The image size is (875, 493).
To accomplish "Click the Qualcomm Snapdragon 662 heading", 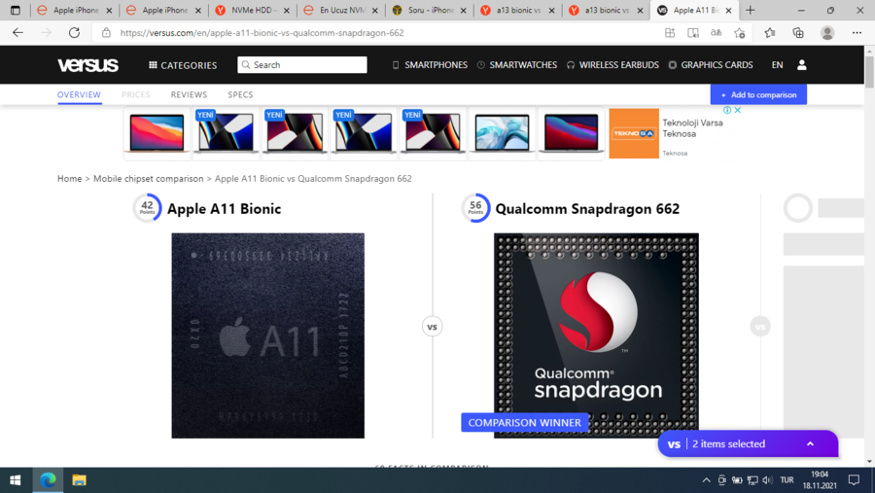I will [x=587, y=209].
